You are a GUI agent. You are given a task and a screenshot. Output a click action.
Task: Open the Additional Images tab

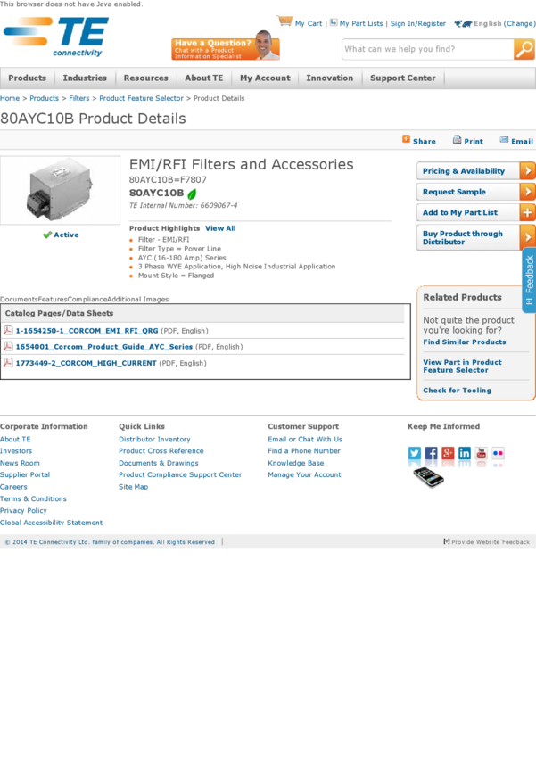(x=137, y=300)
